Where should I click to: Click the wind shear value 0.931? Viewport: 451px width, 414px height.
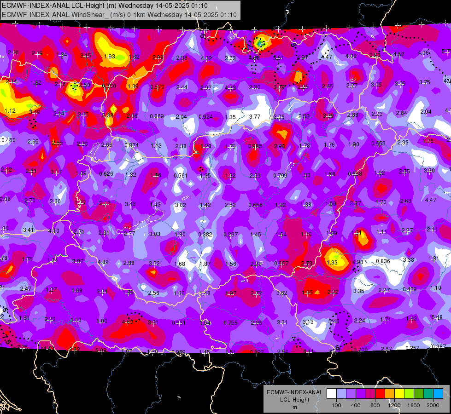179,323
